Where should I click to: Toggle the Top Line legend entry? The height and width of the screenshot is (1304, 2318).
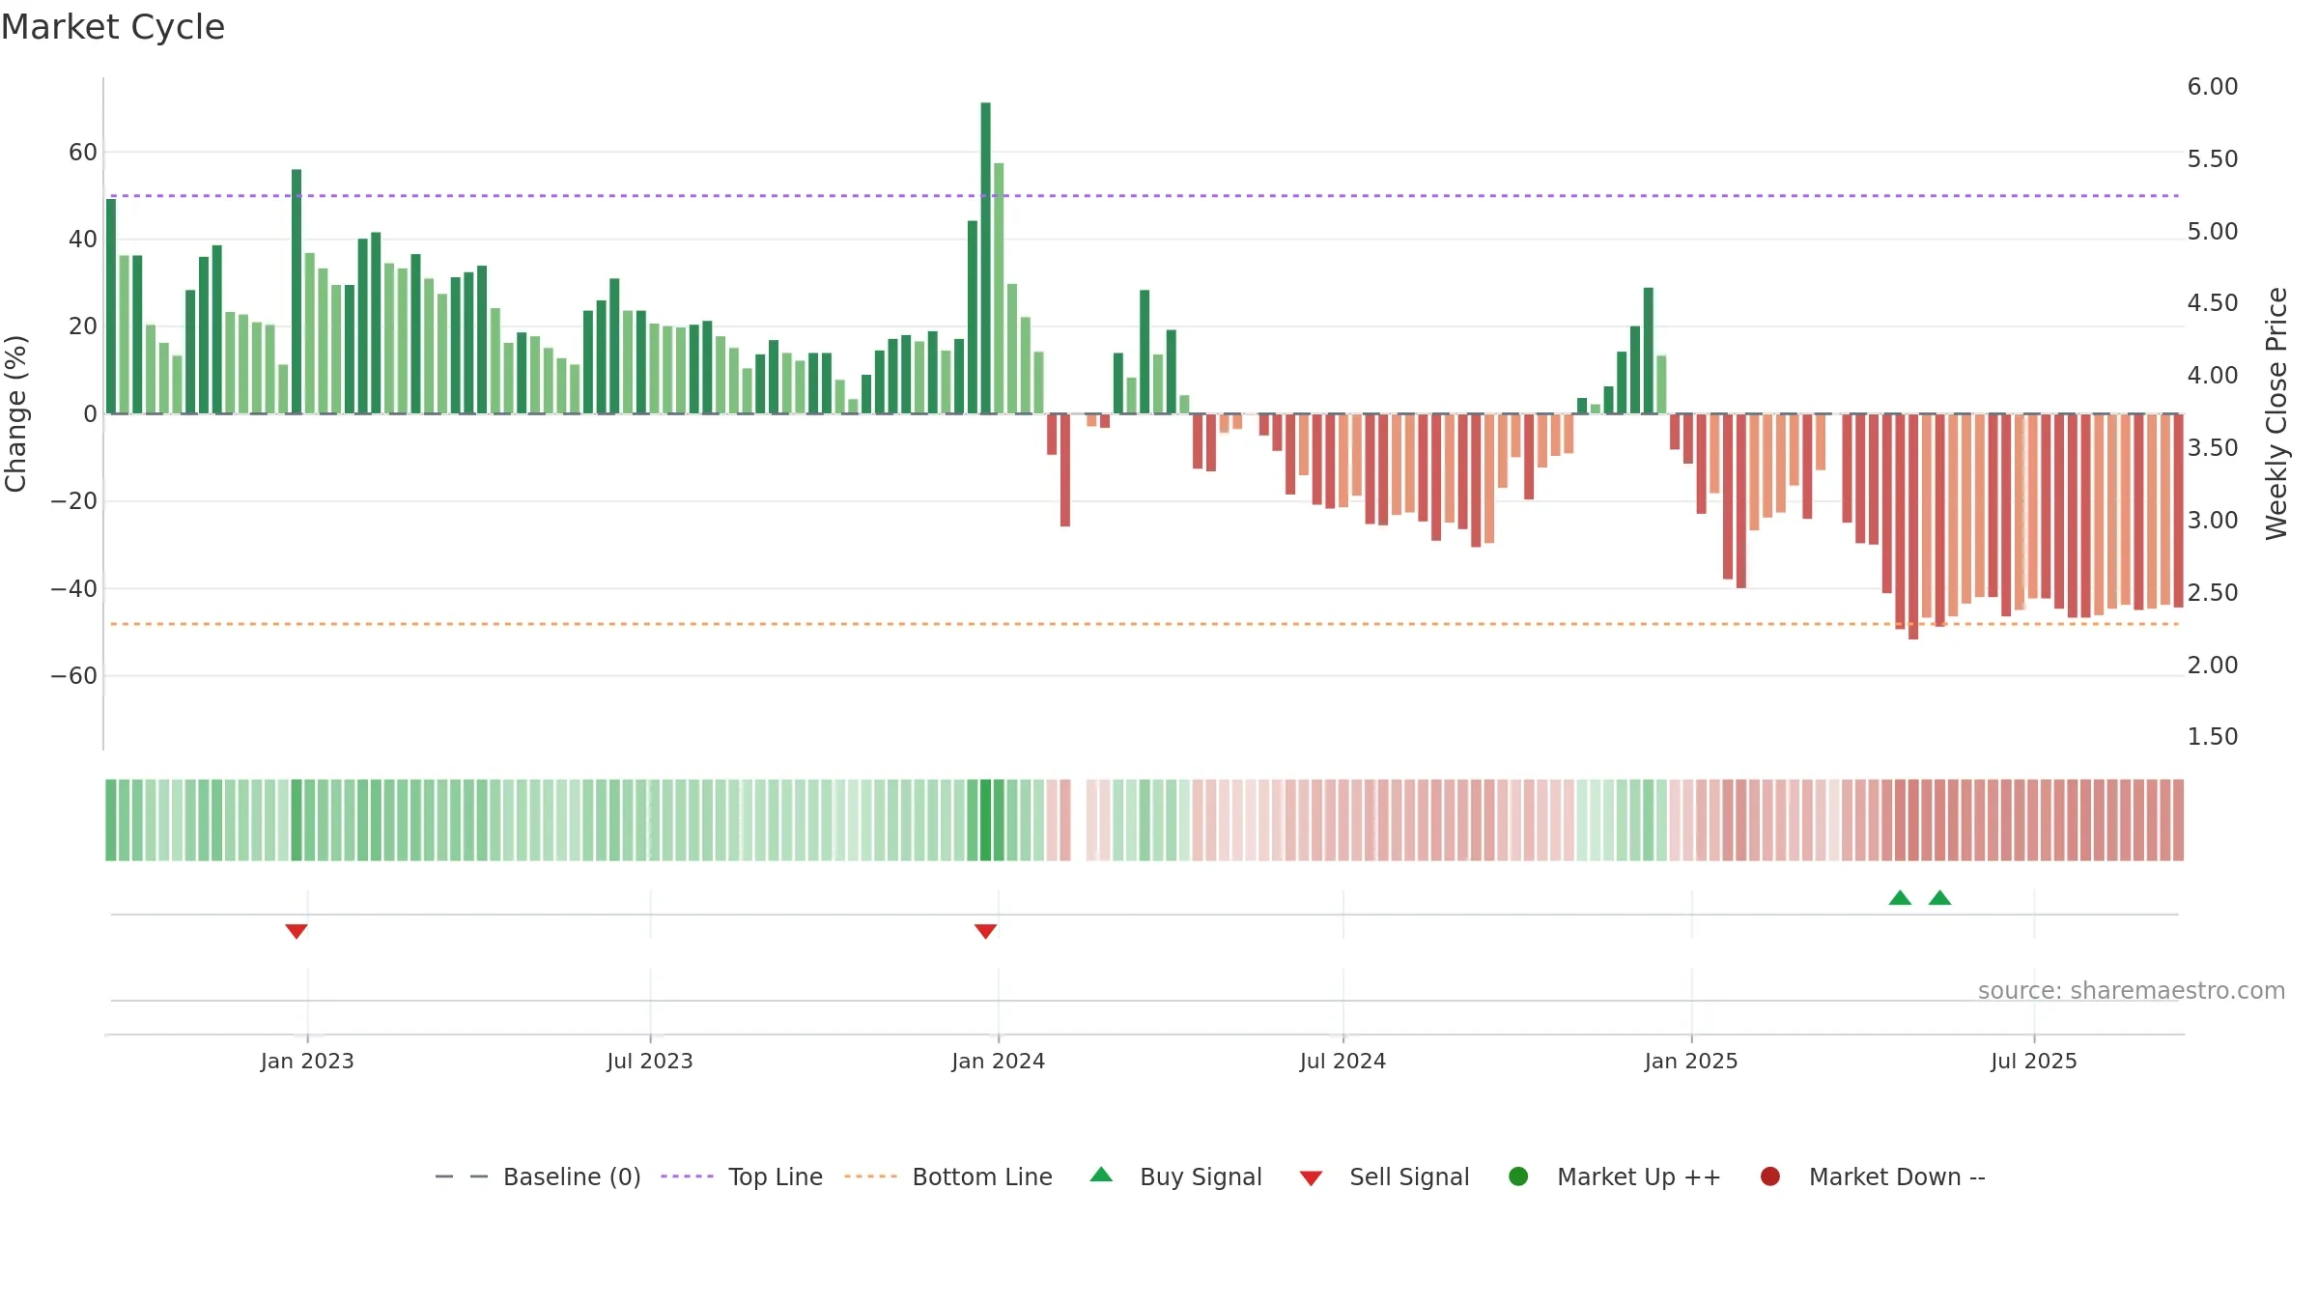coord(742,1176)
